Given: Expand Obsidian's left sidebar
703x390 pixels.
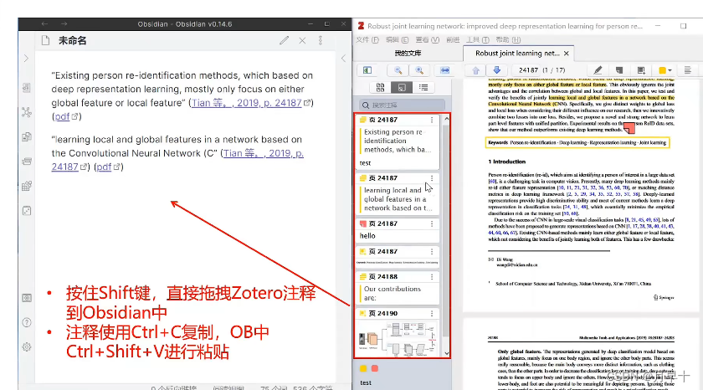Looking at the screenshot, I should 26,59.
